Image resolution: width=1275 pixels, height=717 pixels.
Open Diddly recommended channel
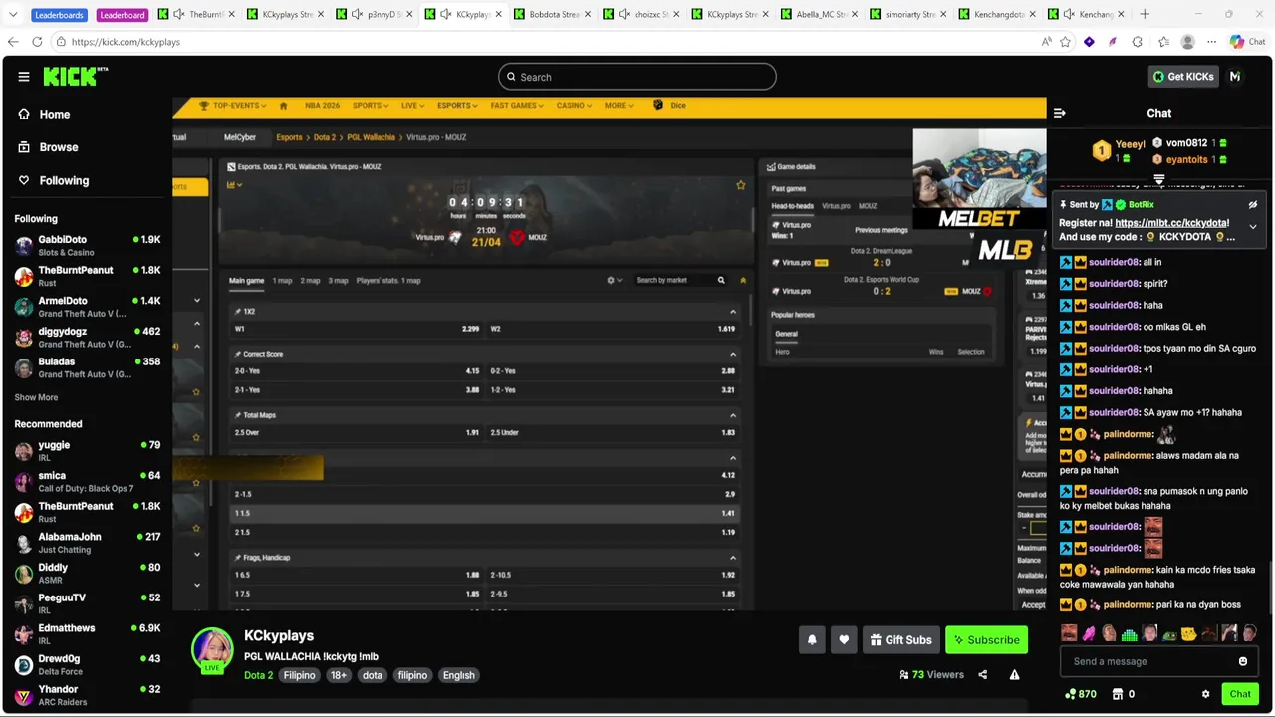(88, 573)
